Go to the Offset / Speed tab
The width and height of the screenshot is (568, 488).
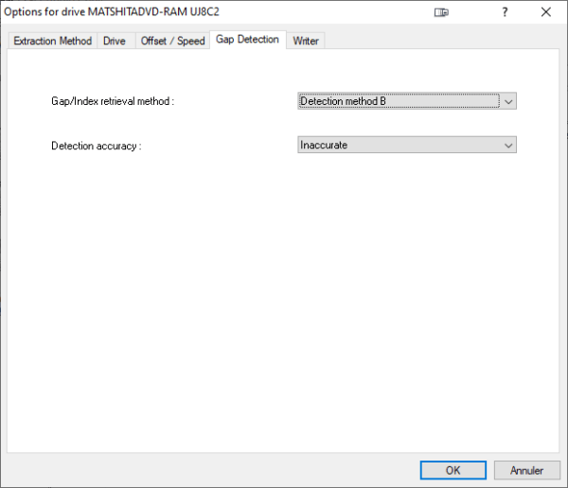(x=173, y=41)
